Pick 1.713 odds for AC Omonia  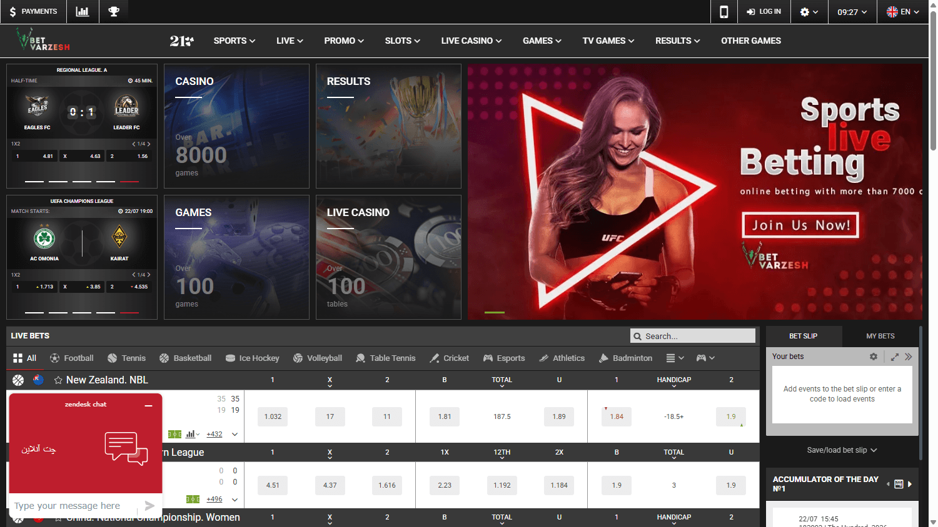point(33,287)
